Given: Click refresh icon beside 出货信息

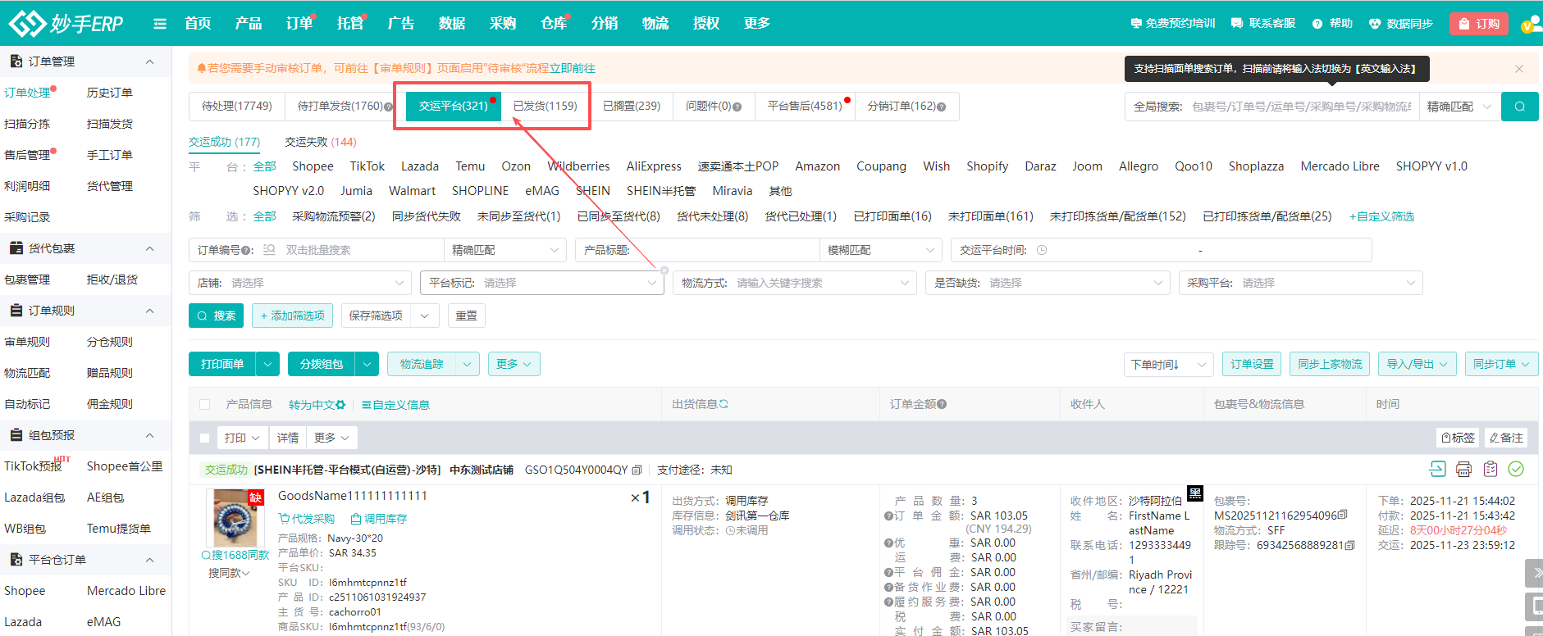Looking at the screenshot, I should (x=724, y=404).
